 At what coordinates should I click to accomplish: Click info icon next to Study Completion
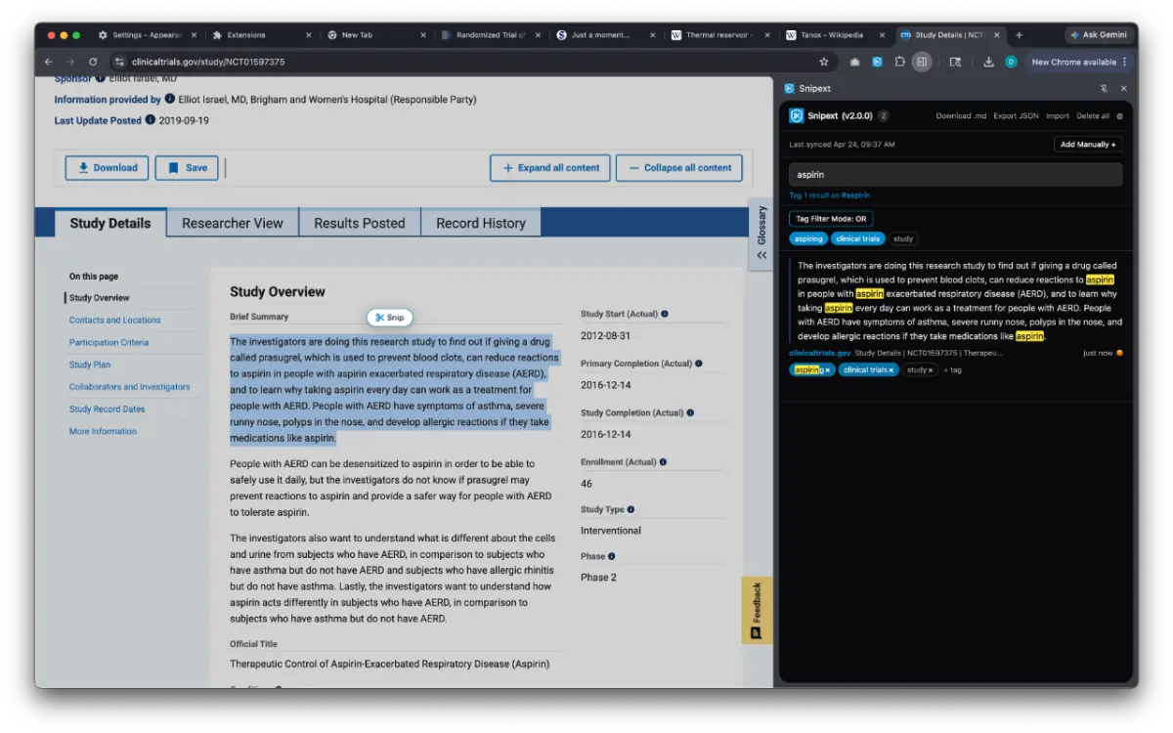point(690,412)
